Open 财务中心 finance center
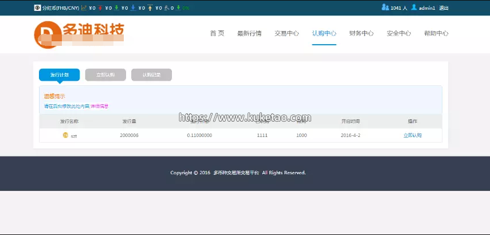Image resolution: width=490 pixels, height=235 pixels. 361,33
